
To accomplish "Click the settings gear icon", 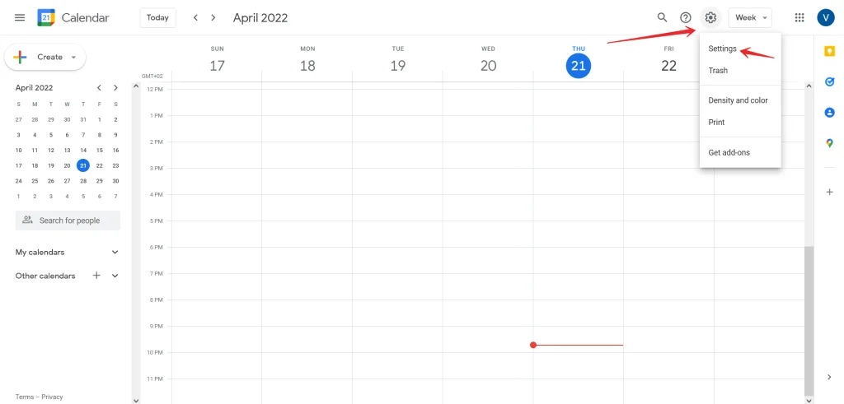I will click(x=710, y=18).
